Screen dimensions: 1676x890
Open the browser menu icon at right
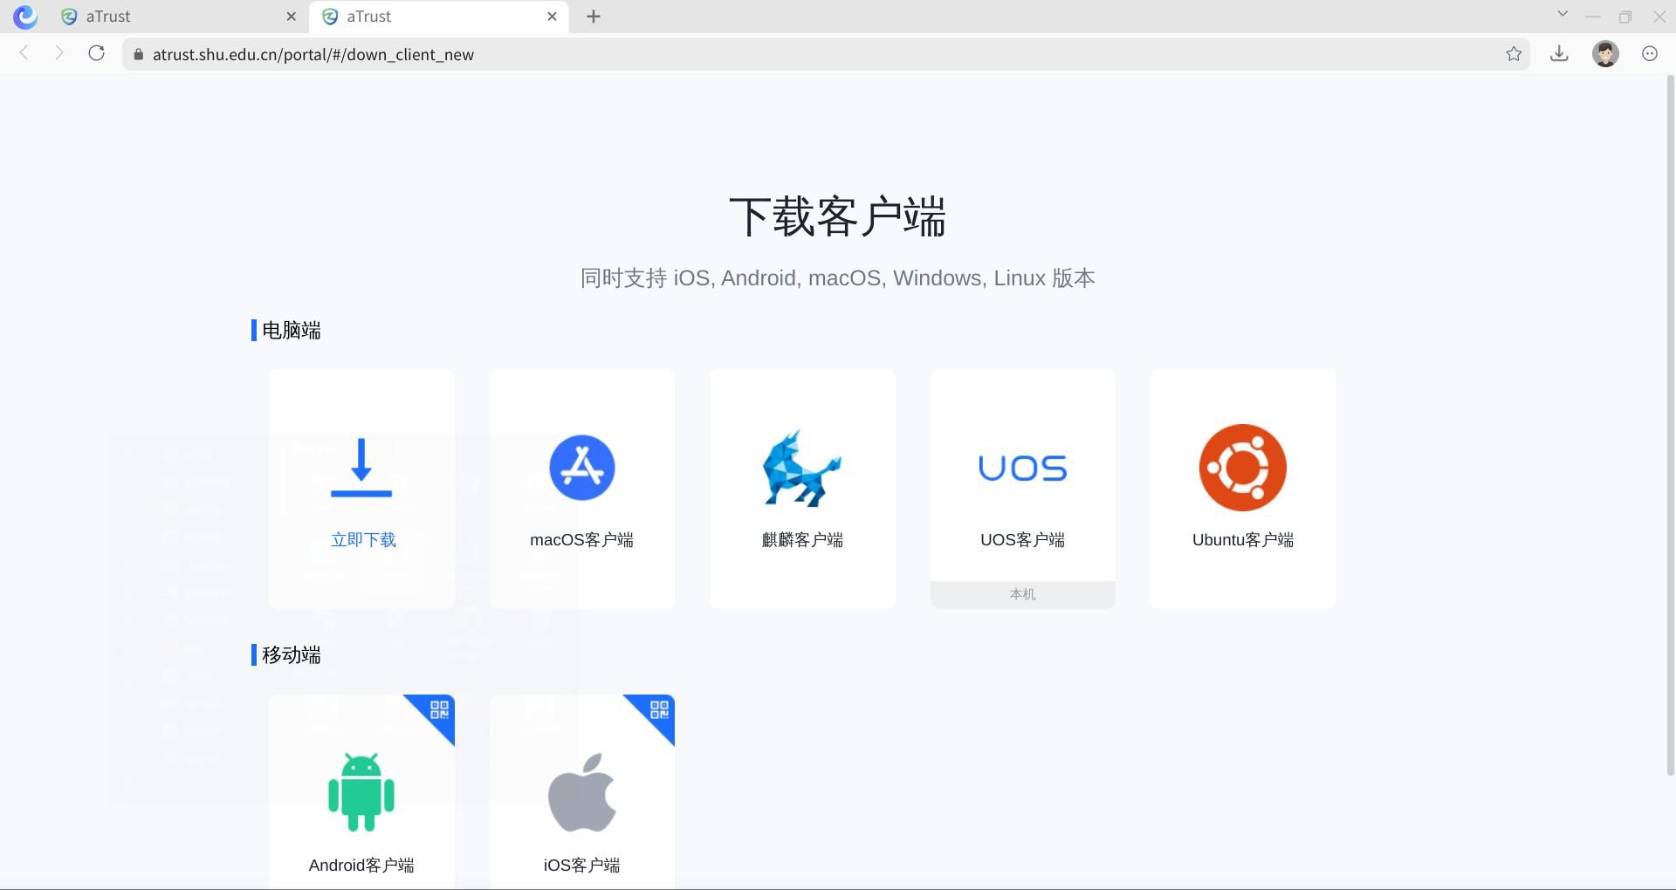coord(1650,54)
